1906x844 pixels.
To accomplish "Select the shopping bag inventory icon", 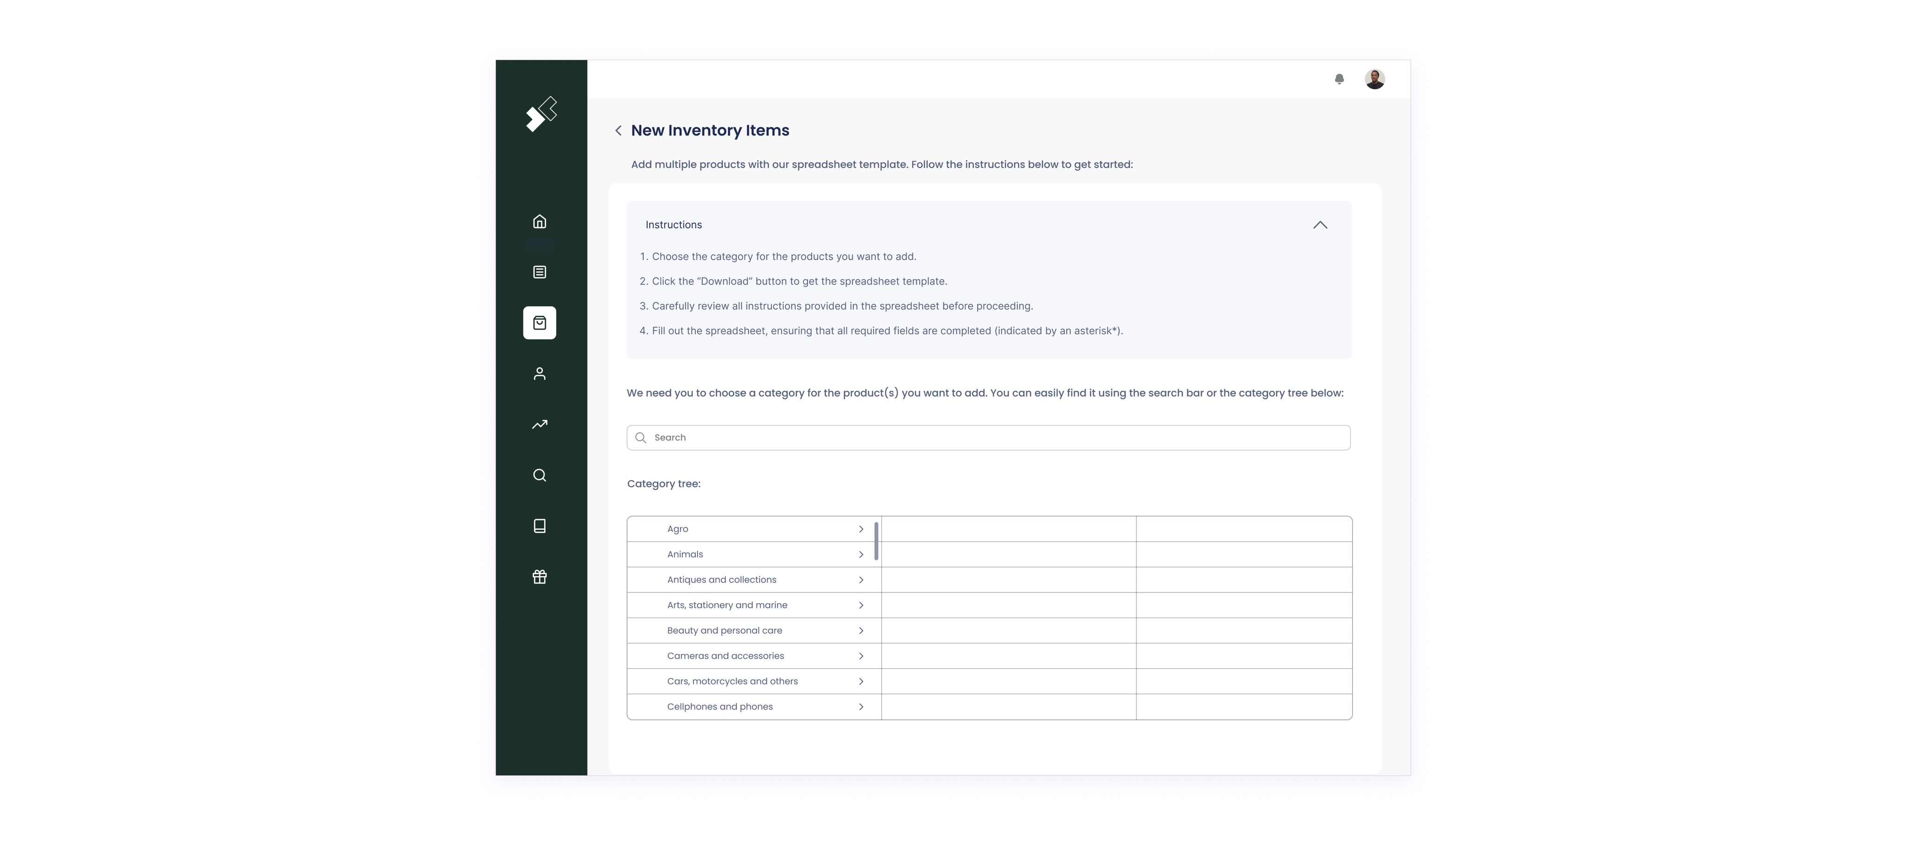I will pos(539,323).
